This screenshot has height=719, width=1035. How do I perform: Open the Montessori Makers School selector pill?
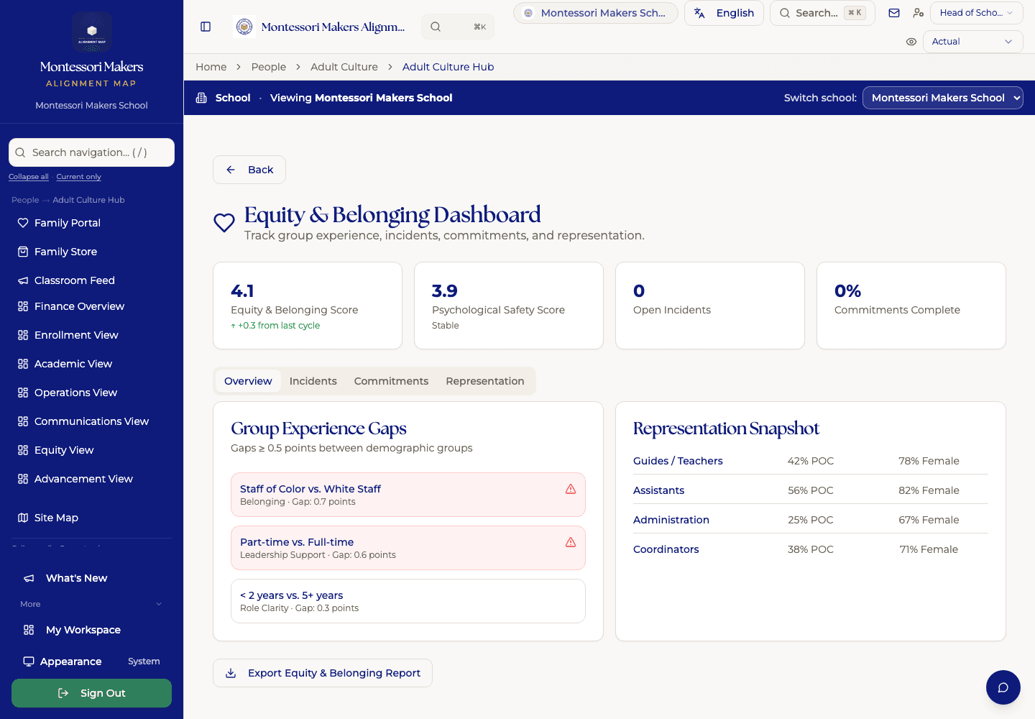(595, 13)
